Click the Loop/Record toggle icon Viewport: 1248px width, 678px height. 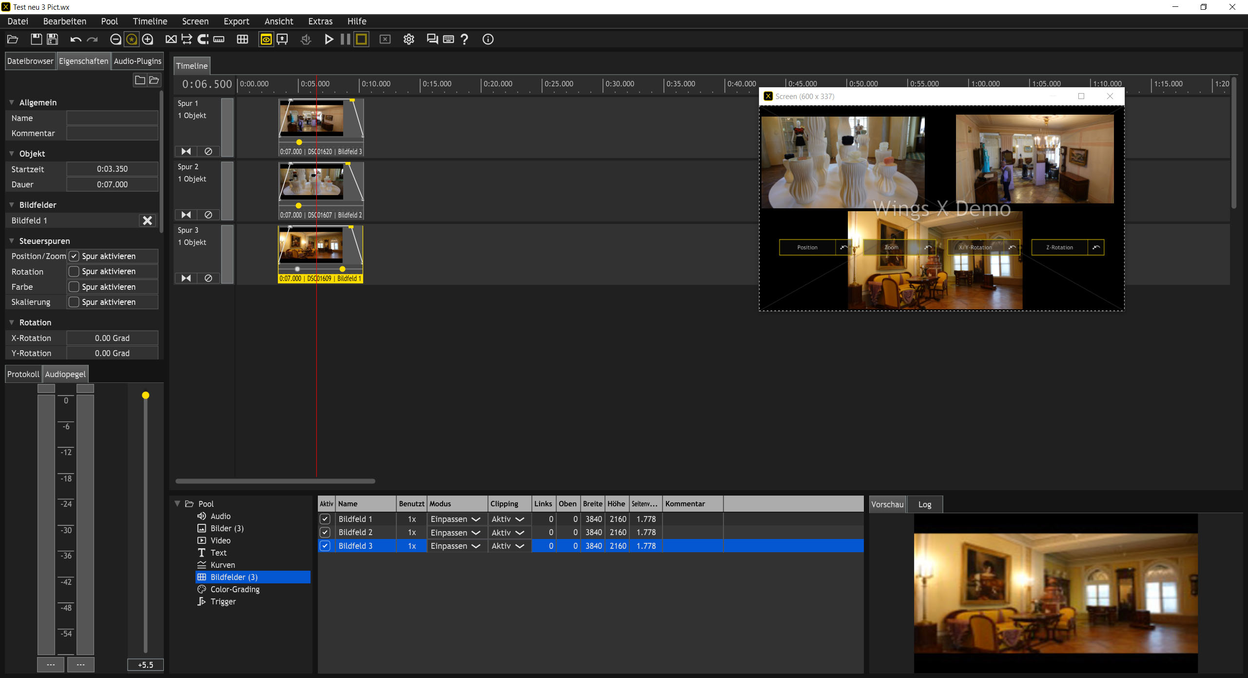click(362, 39)
